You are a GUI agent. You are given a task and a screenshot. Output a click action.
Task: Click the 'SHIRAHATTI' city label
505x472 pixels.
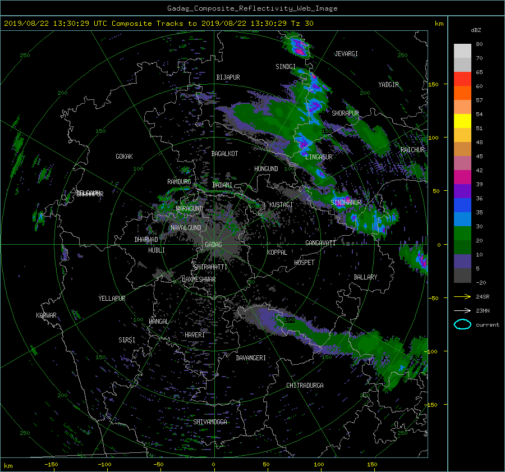[x=210, y=267]
